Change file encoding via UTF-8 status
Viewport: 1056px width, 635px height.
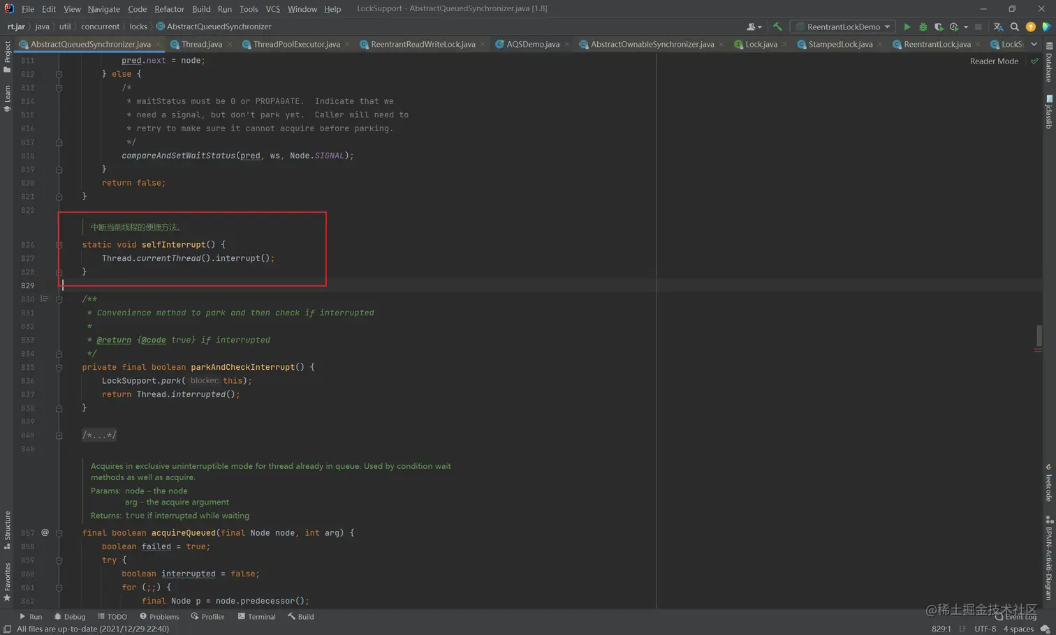(x=985, y=629)
